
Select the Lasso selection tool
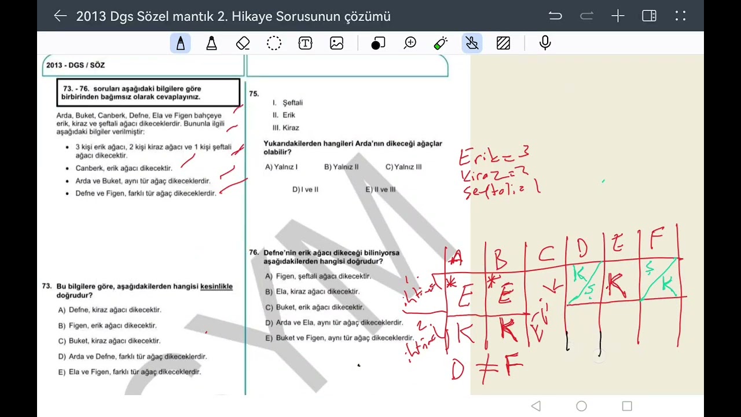coord(274,43)
